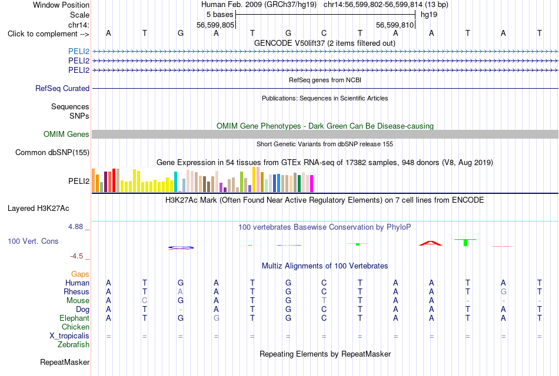Viewport: 559px width, 376px height.
Task: Click 'RefSeq genes from NCBI' title
Action: 325,80
